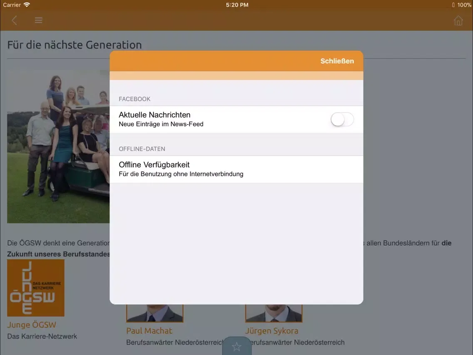Tap the group photo with golf cart
473x355 pixels.
[x=58, y=147]
